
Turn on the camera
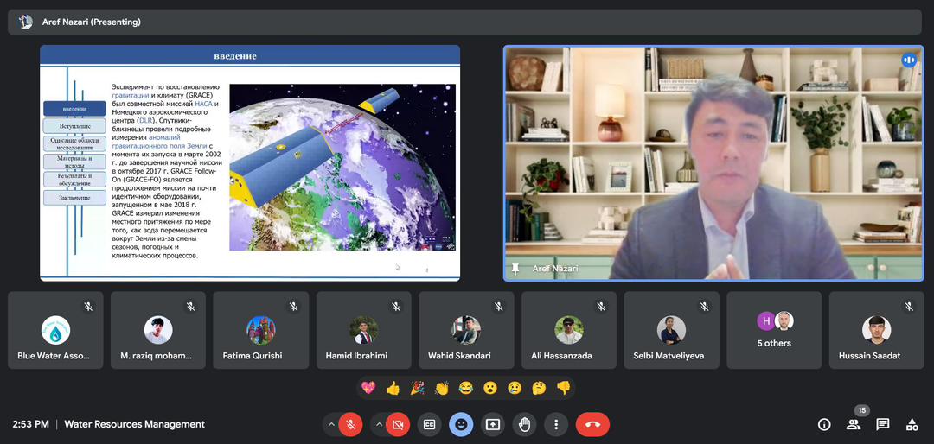(x=398, y=424)
